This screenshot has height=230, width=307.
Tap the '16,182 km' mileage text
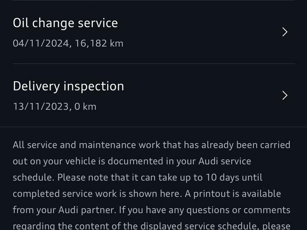99,43
